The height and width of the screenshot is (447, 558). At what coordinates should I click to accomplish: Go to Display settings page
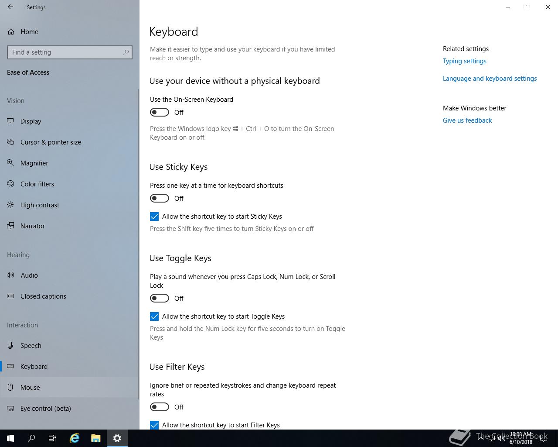point(69,121)
